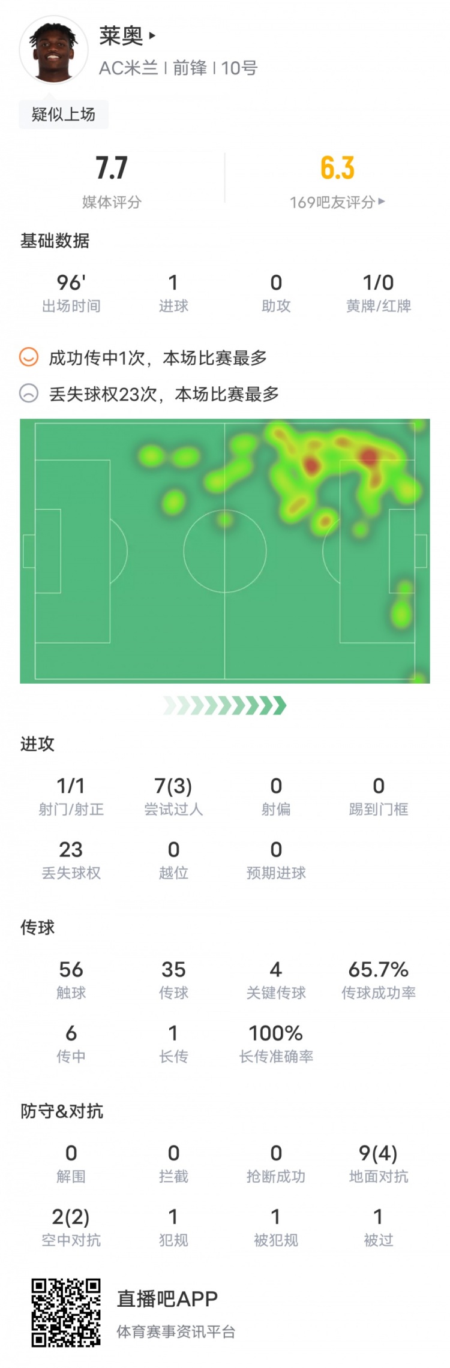450x1368 pixels.
Task: Click the red hotspot on the heatmap
Action: 369,457
